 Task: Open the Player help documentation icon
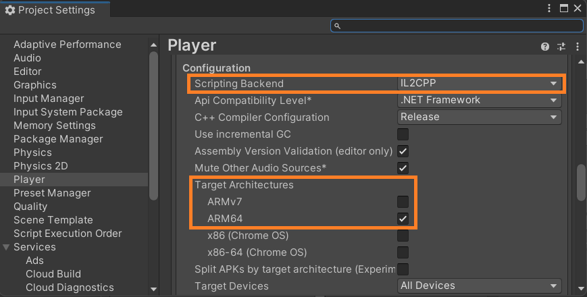[x=545, y=47]
